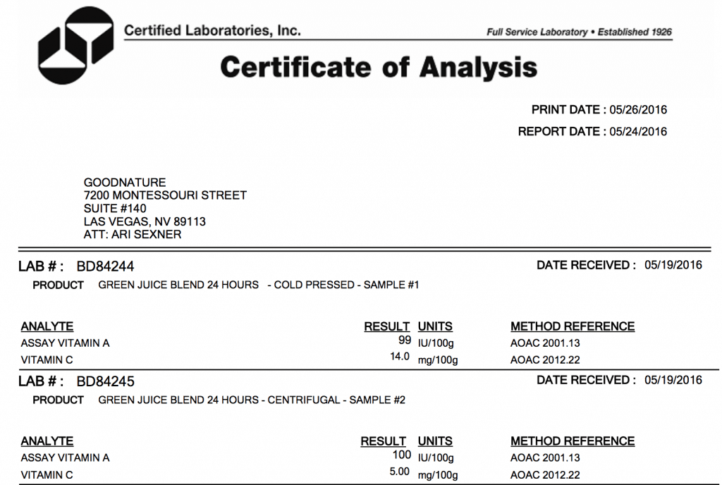The image size is (722, 485).
Task: Select the Vitamin A result 100
Action: tap(401, 455)
